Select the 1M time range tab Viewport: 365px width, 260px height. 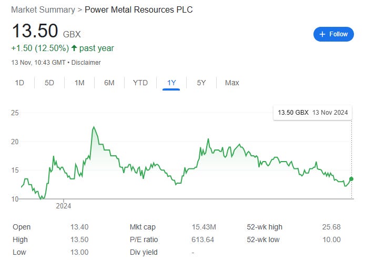pos(79,83)
